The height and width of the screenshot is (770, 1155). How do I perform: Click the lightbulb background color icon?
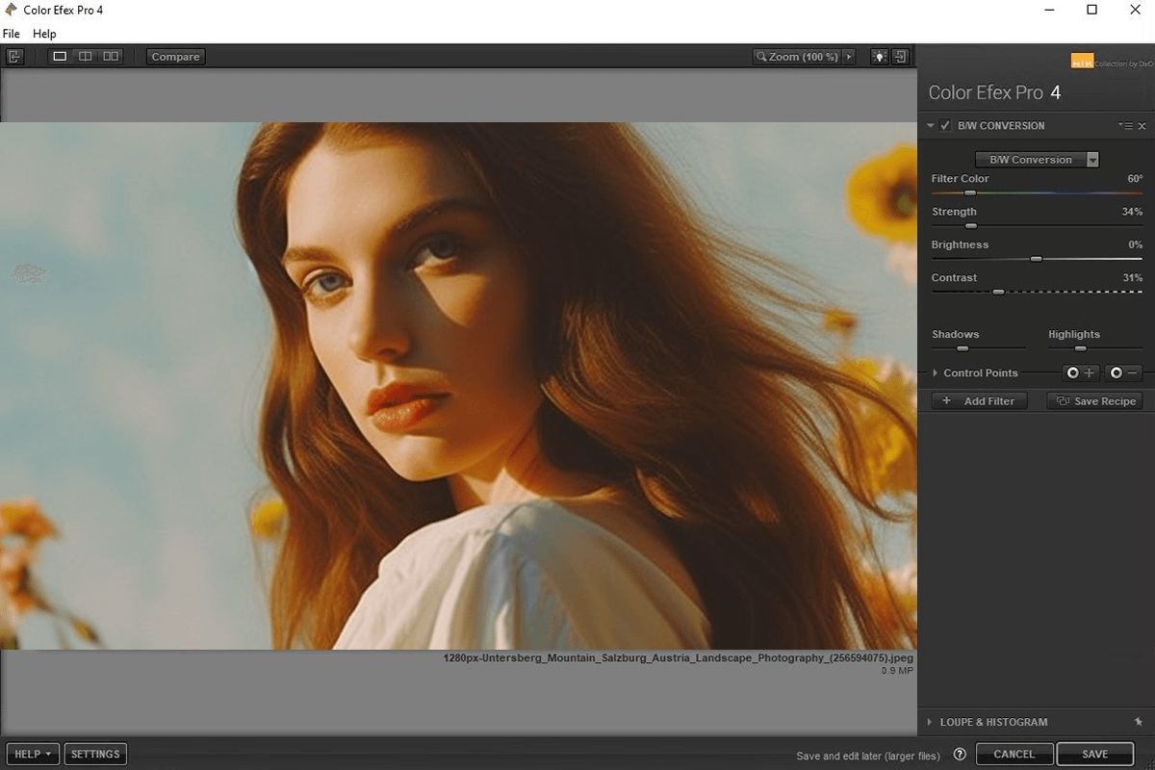coord(879,56)
